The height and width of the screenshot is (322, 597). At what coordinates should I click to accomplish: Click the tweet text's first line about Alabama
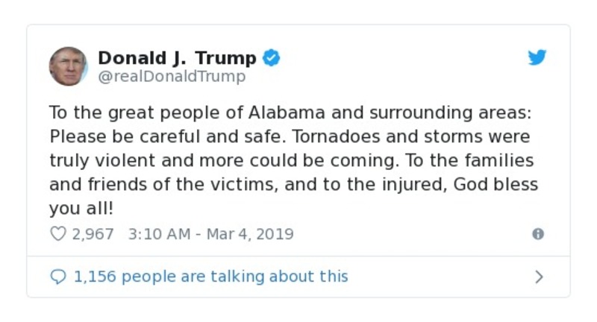tap(293, 113)
